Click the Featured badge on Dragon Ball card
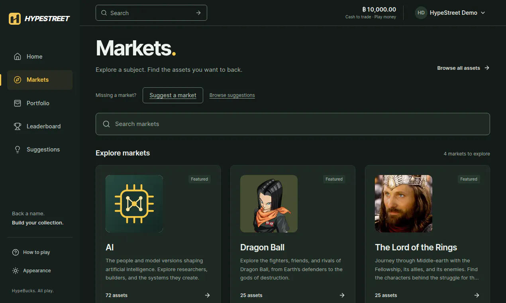 click(x=334, y=179)
